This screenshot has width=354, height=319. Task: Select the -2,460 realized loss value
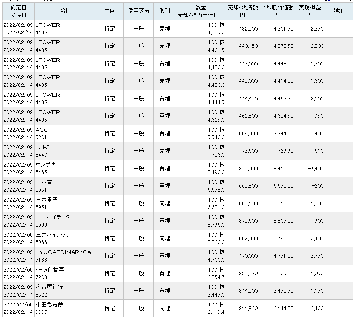pyautogui.click(x=316, y=308)
